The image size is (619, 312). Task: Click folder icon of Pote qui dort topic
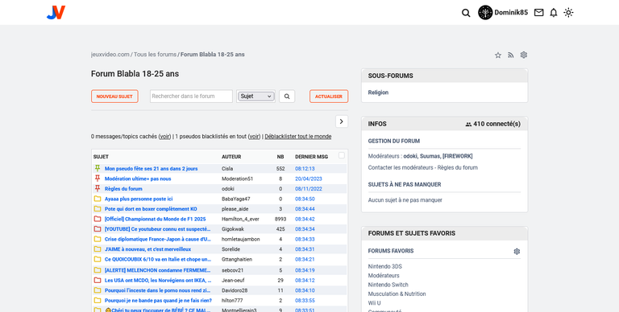coord(98,209)
